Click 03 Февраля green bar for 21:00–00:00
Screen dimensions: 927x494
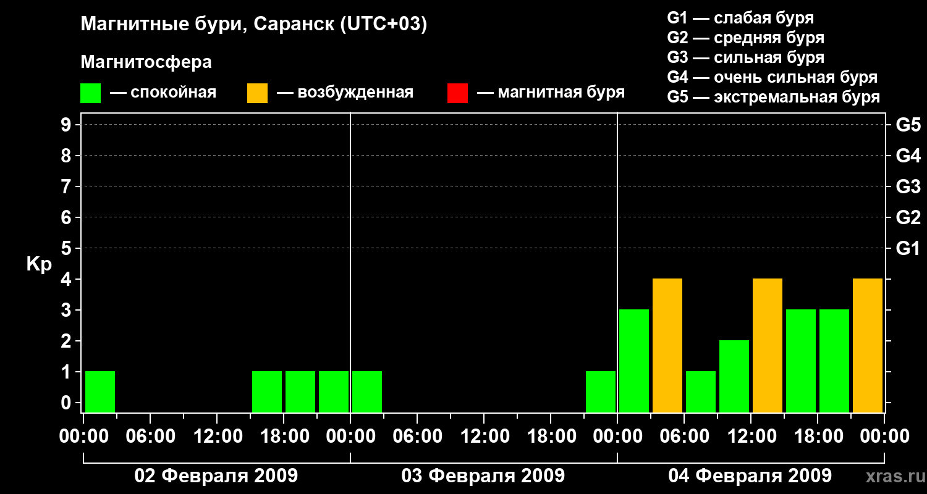click(x=601, y=391)
